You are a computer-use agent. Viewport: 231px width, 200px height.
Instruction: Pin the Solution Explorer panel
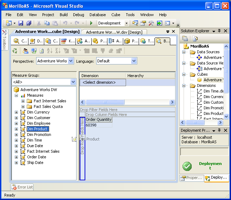pos(219,31)
